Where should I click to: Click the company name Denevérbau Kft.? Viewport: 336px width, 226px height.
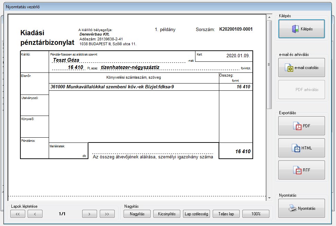tap(95, 34)
